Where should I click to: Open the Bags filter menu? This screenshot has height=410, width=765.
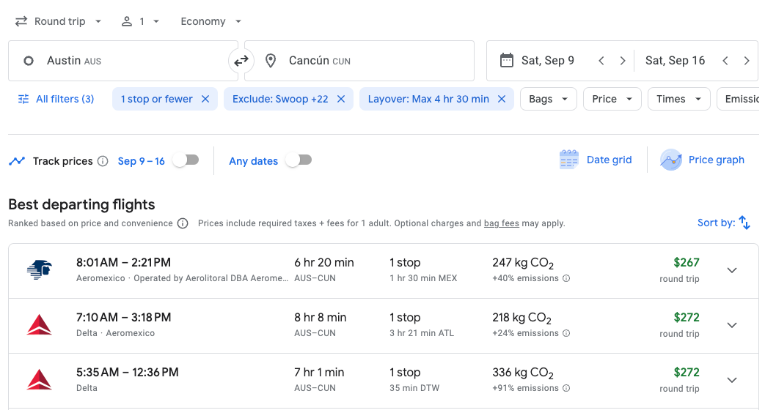[547, 99]
